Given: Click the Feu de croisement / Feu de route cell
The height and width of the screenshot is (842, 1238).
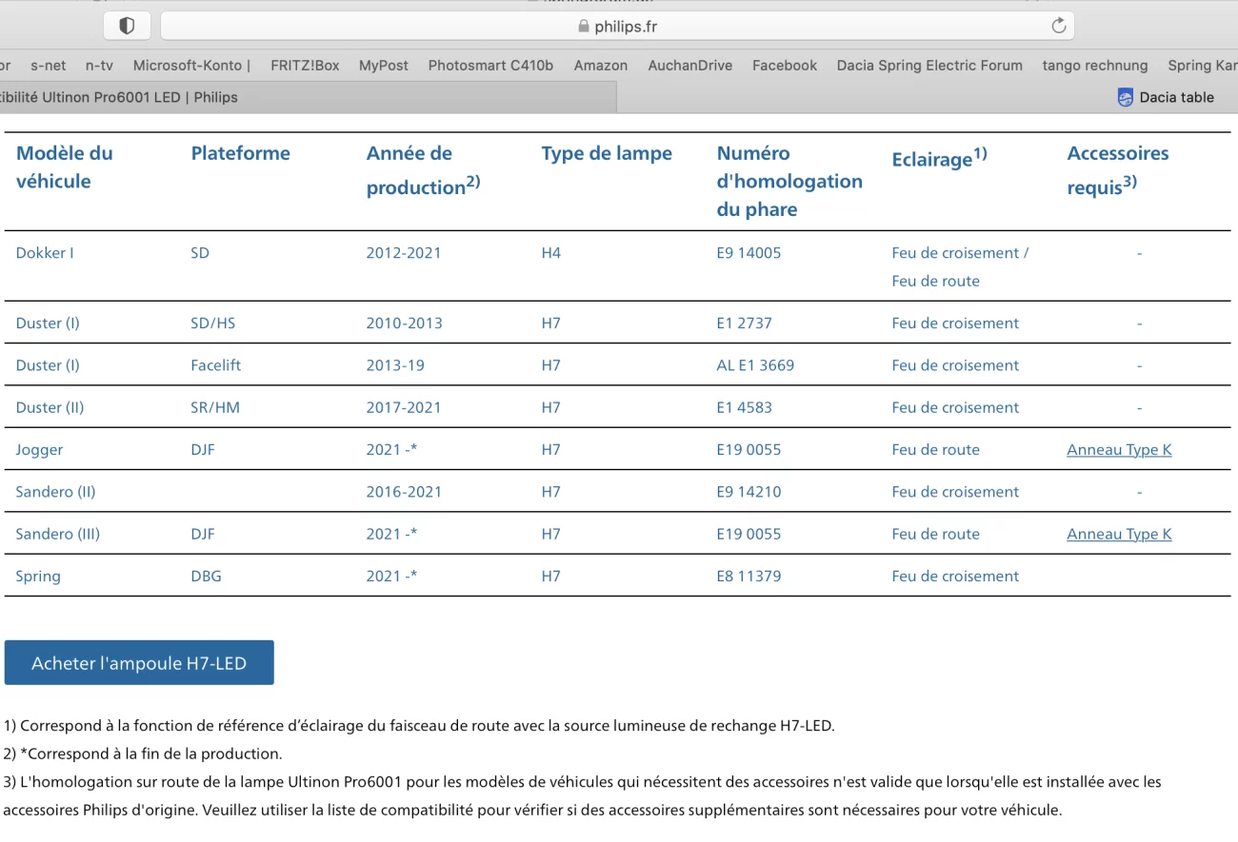Looking at the screenshot, I should [960, 267].
